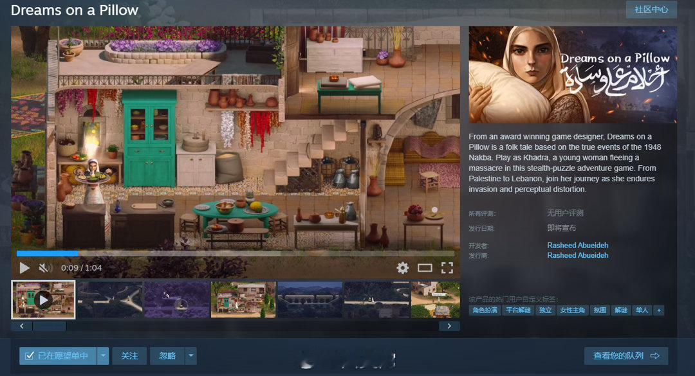Select the first video thumbnail
The height and width of the screenshot is (376, 695).
click(x=44, y=300)
